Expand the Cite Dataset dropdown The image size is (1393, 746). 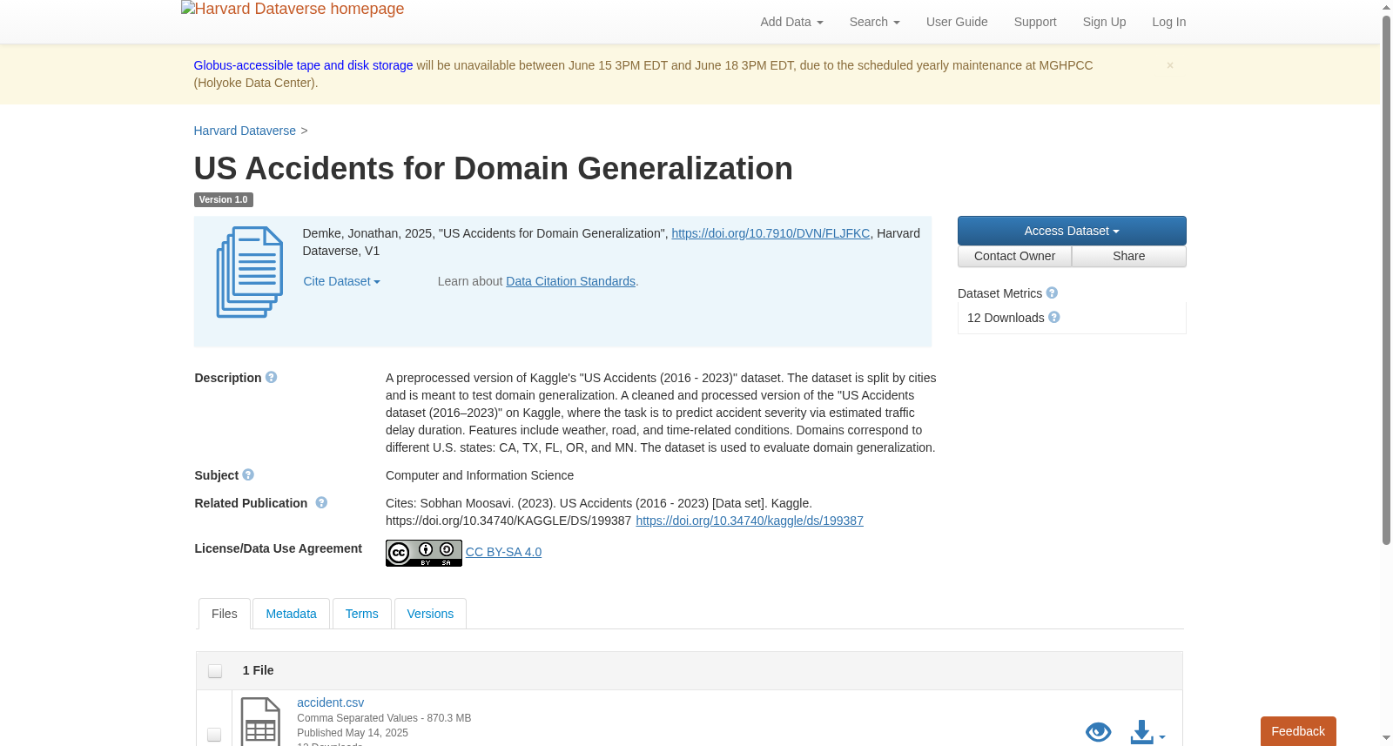(341, 281)
